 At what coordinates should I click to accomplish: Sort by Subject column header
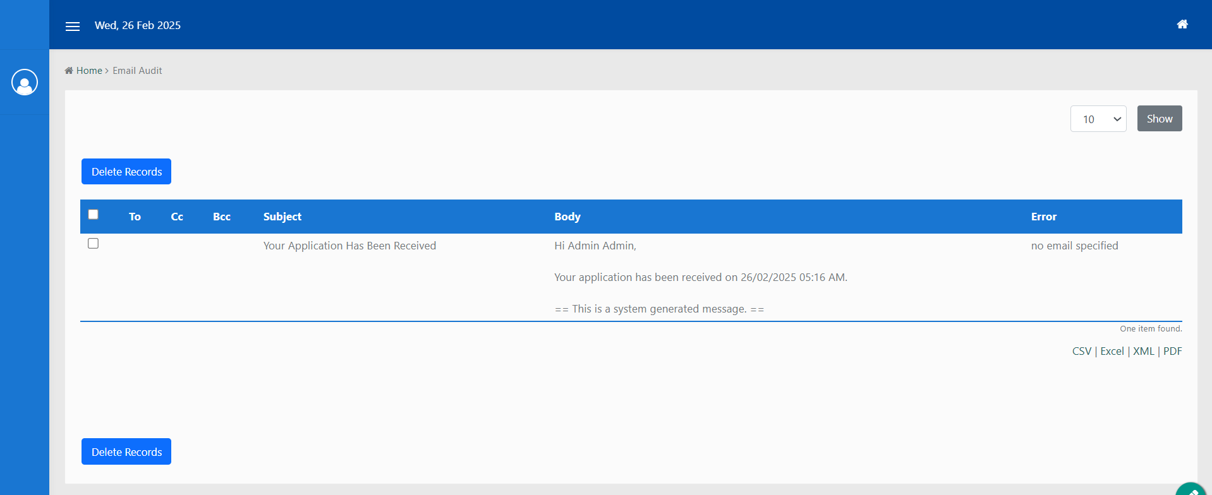pos(282,217)
